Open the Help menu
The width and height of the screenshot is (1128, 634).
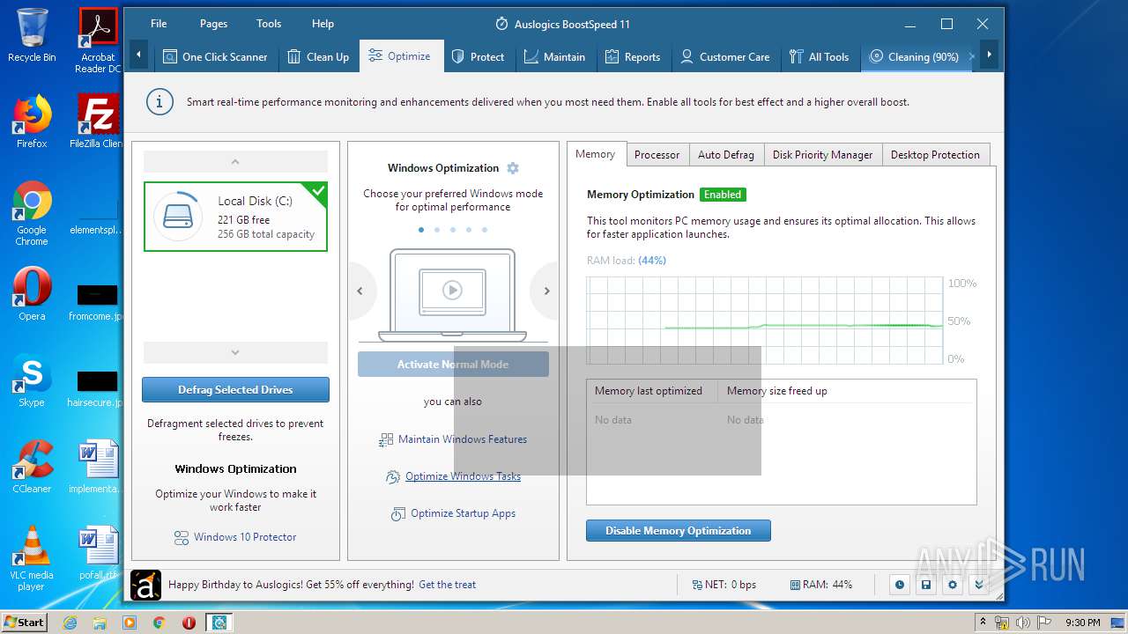point(323,24)
